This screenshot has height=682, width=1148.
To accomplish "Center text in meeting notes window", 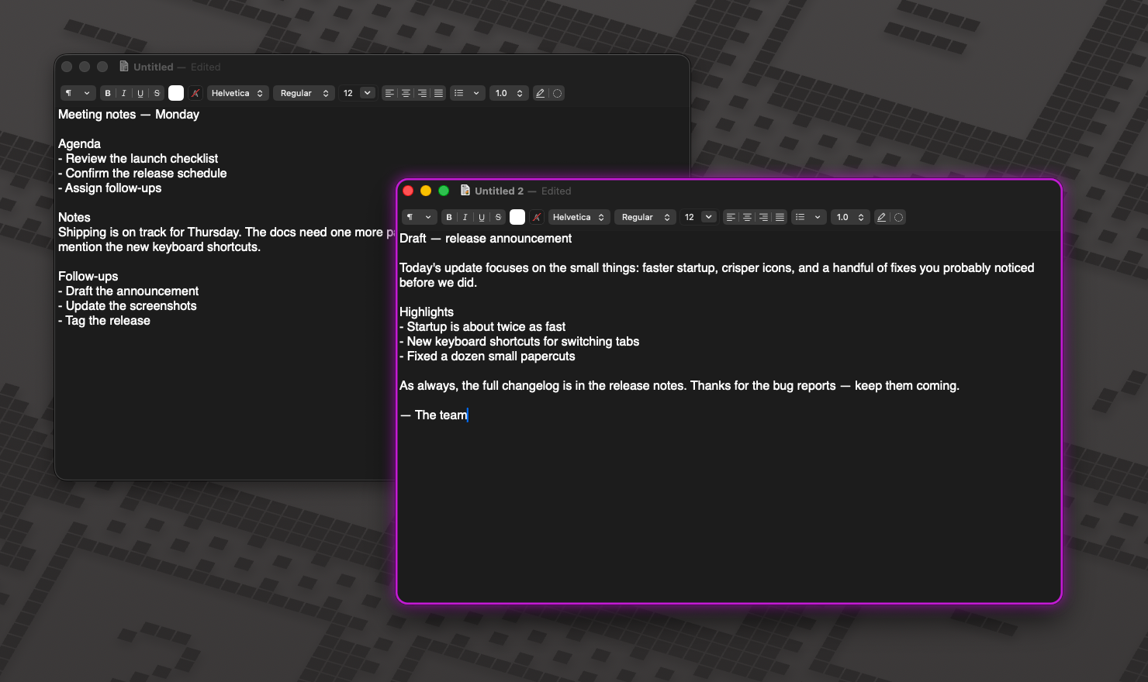I will point(406,93).
